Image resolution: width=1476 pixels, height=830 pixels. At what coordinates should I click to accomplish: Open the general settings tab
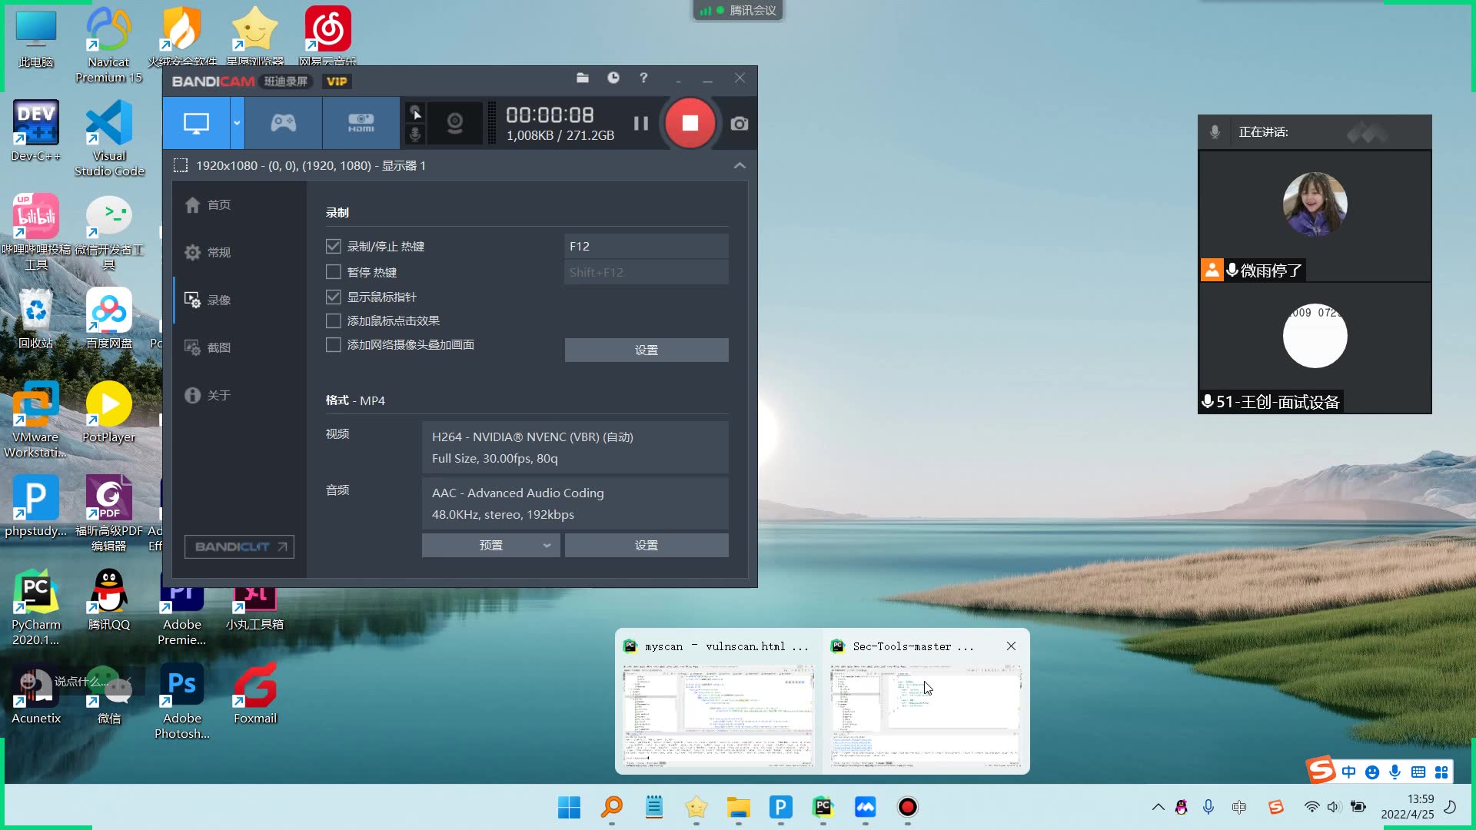pyautogui.click(x=218, y=252)
